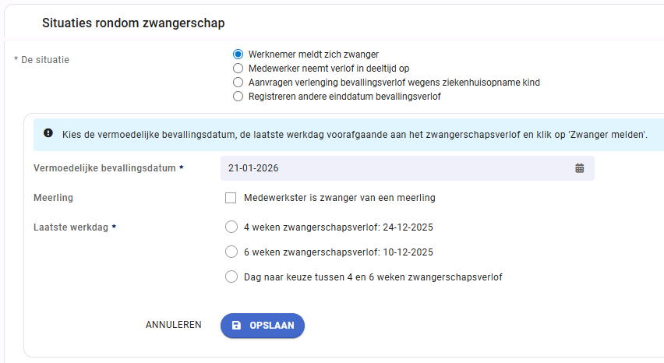Screen dimensions: 664x363
Task: Click the 'De situatie' label
Action: click(45, 60)
